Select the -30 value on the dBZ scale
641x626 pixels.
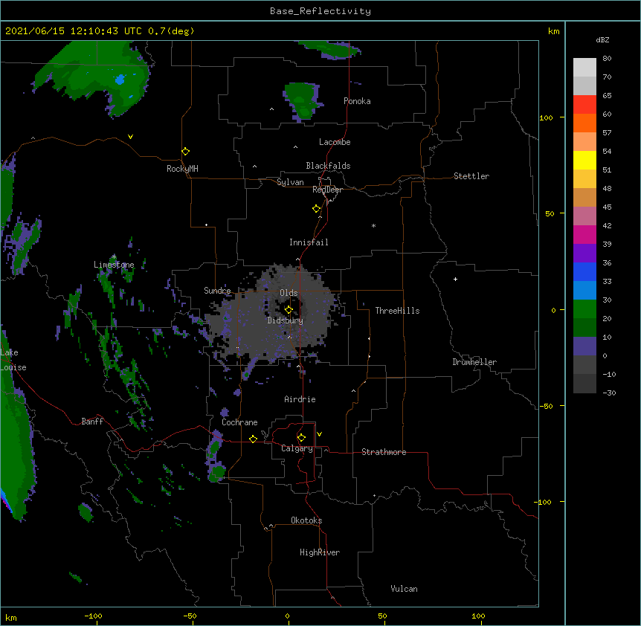(x=609, y=393)
